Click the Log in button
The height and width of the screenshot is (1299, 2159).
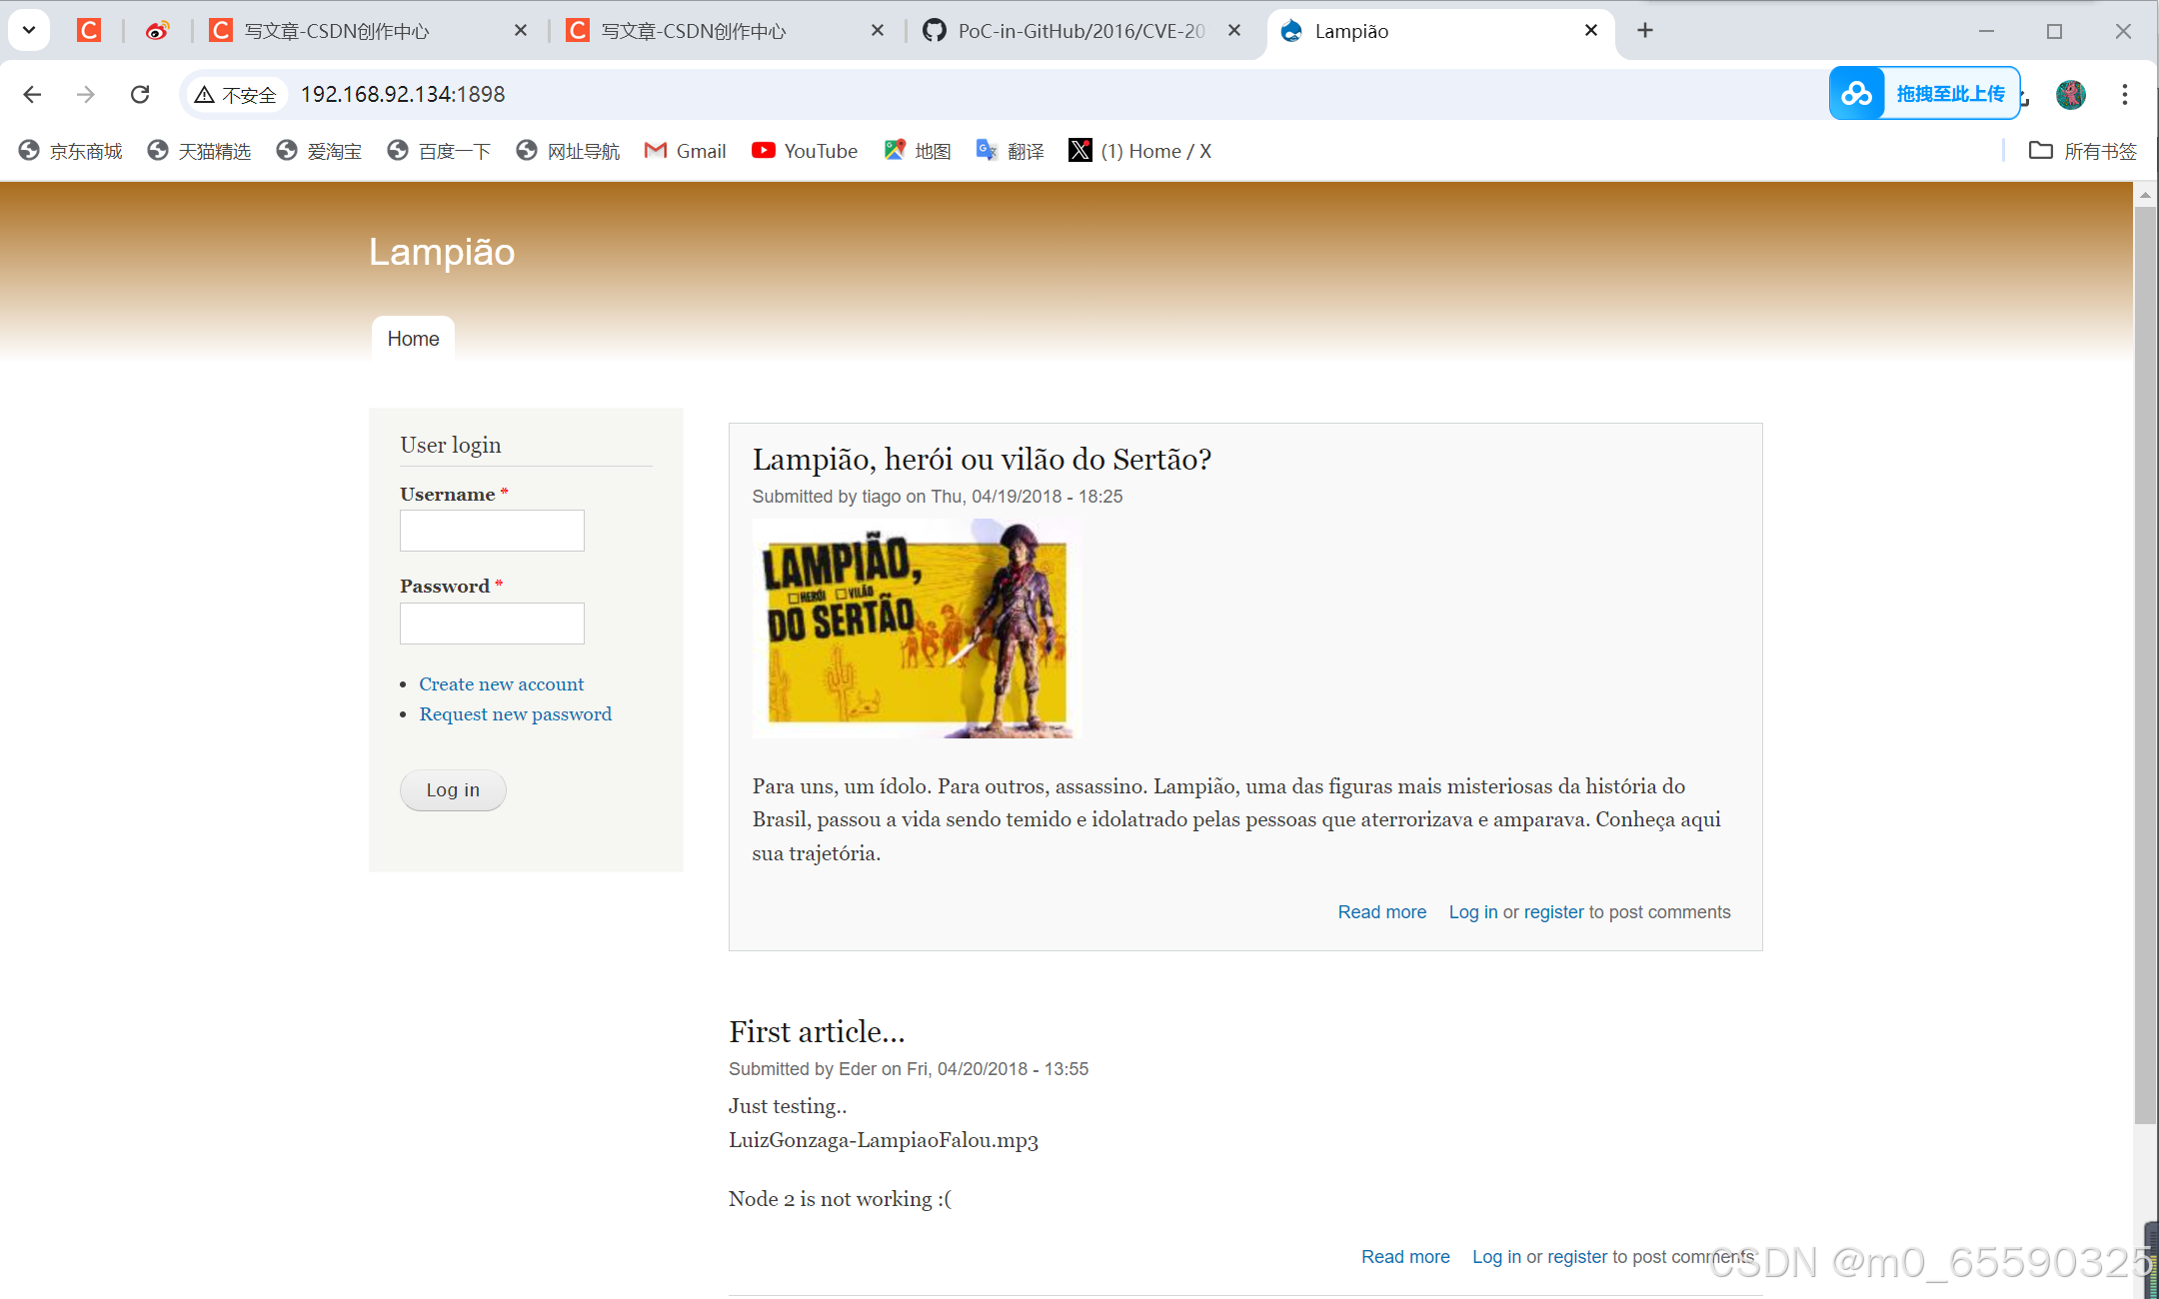coord(453,789)
